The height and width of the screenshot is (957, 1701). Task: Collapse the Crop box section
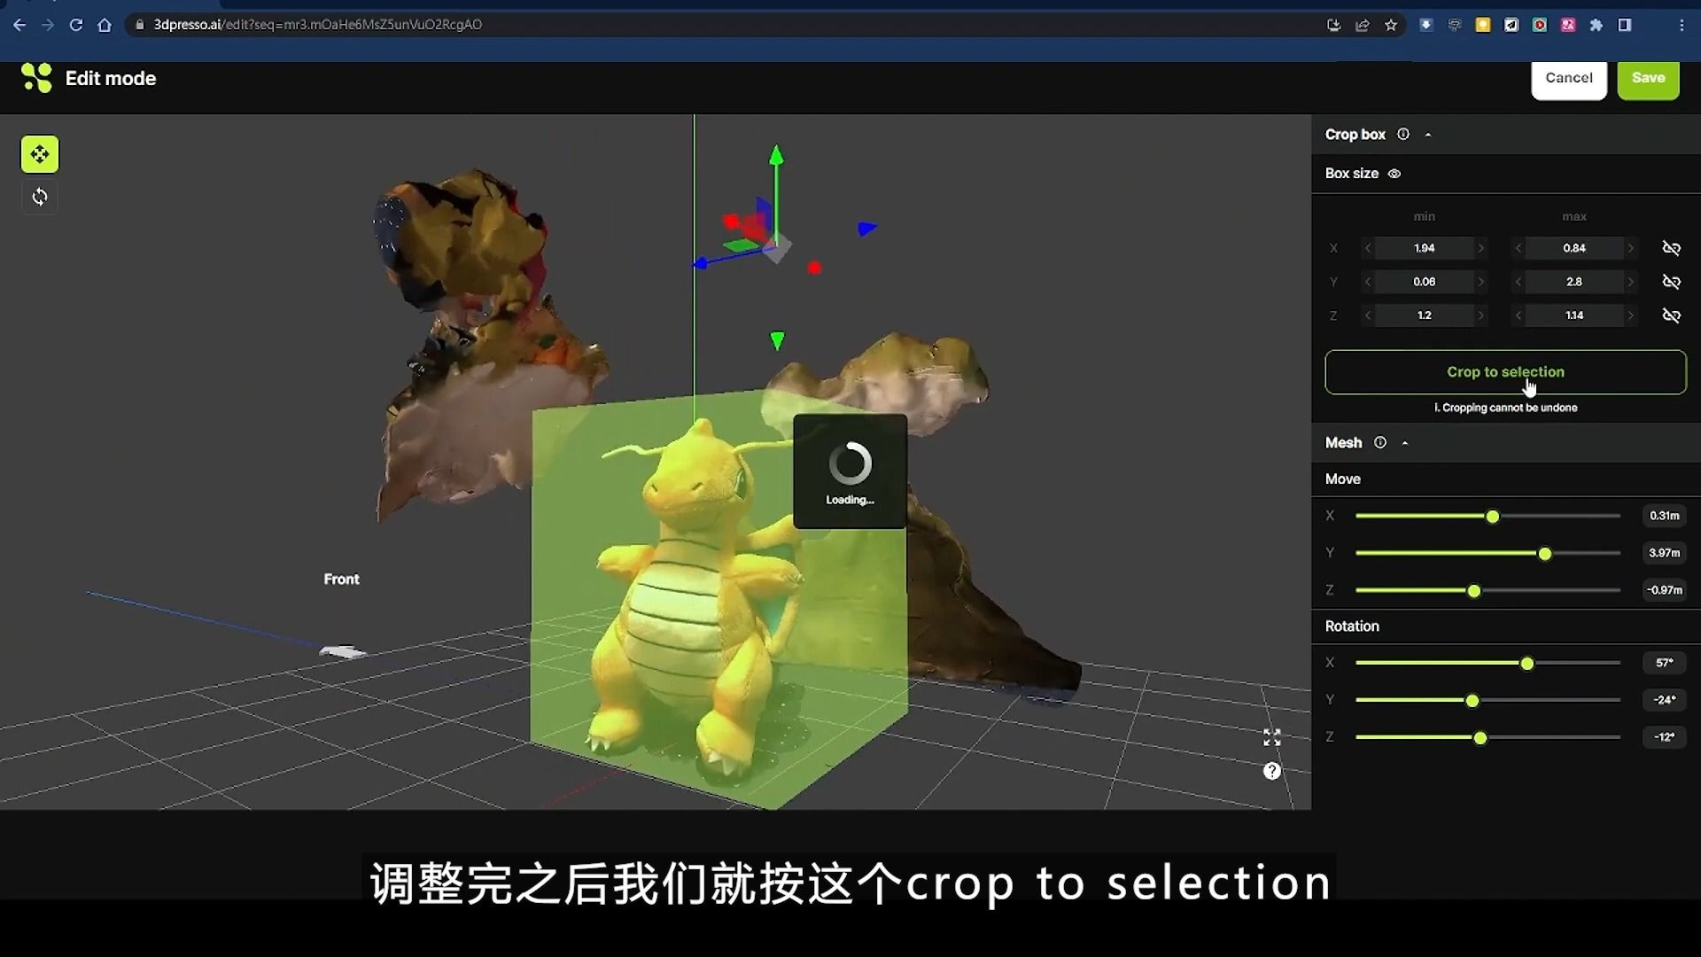point(1429,134)
